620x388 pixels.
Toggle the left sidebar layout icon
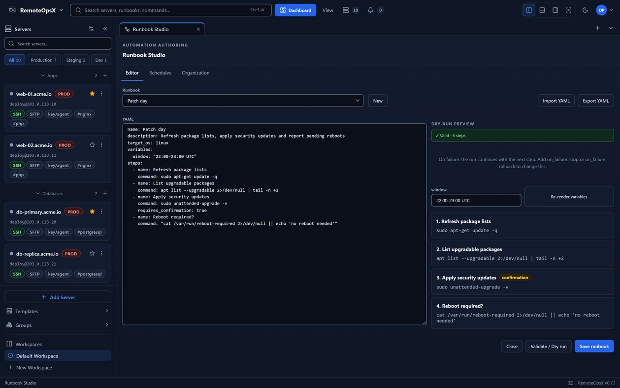pyautogui.click(x=529, y=10)
